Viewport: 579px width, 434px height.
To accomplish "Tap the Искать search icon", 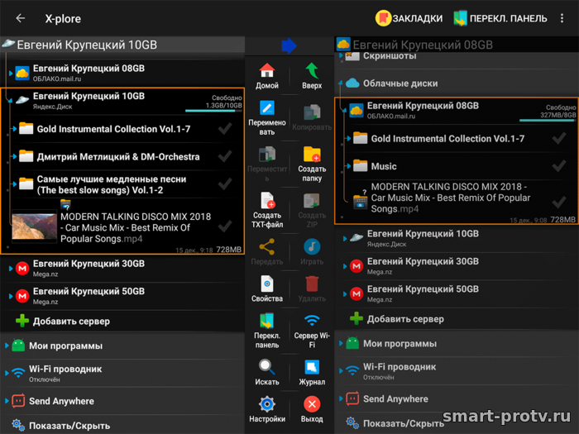I will click(266, 368).
